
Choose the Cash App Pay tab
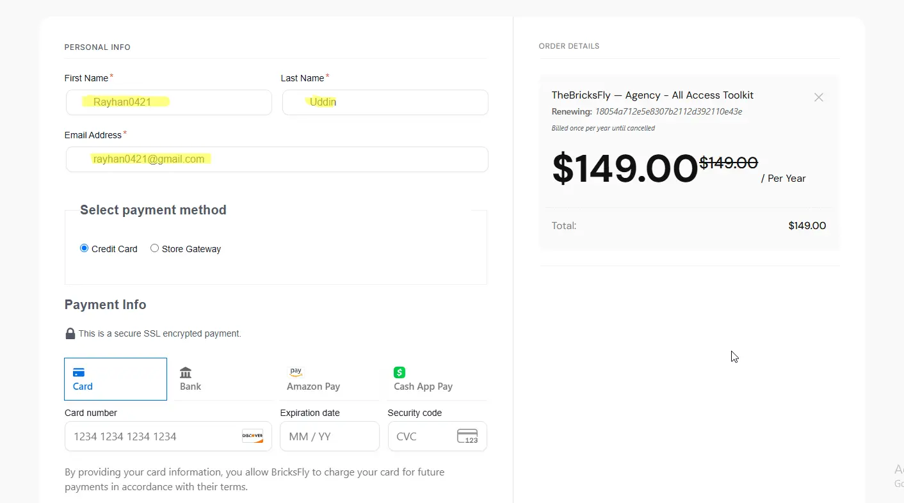point(437,379)
